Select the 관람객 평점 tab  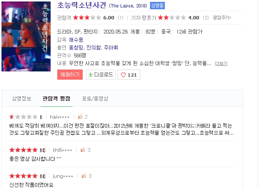pos(56,99)
